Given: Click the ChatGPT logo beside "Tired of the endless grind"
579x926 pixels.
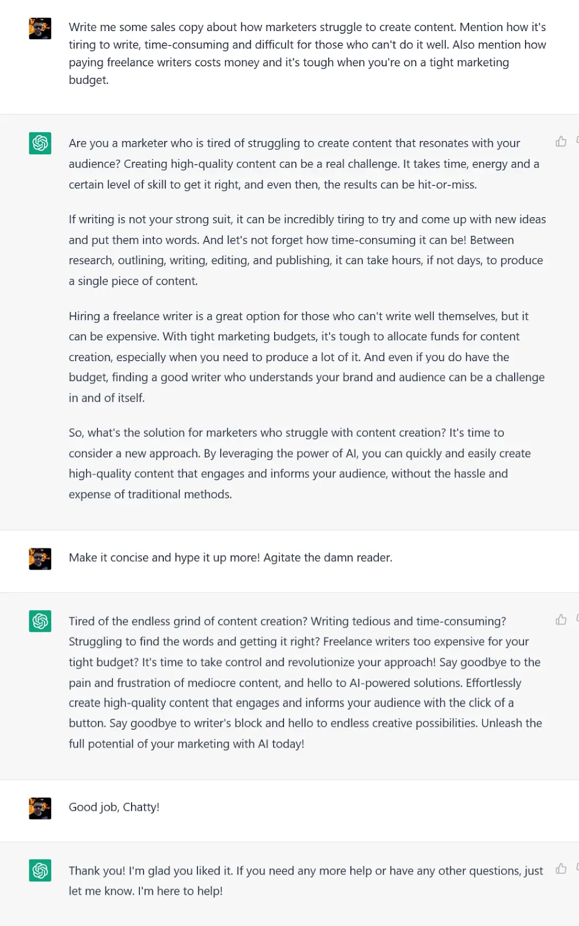Looking at the screenshot, I should coord(40,621).
